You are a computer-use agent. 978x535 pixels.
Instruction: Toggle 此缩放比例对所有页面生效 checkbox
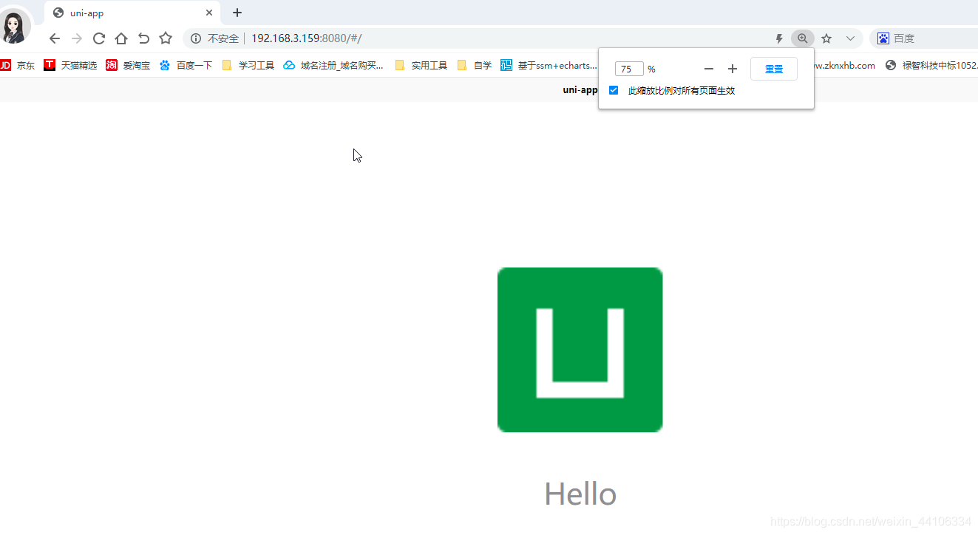click(614, 90)
